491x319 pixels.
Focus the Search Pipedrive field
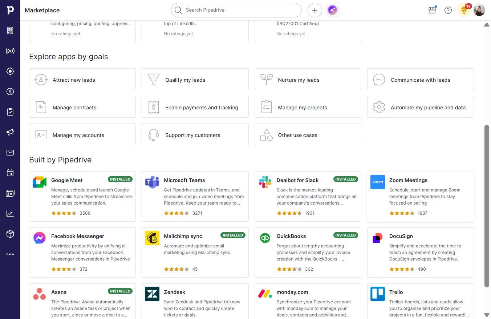click(x=236, y=10)
